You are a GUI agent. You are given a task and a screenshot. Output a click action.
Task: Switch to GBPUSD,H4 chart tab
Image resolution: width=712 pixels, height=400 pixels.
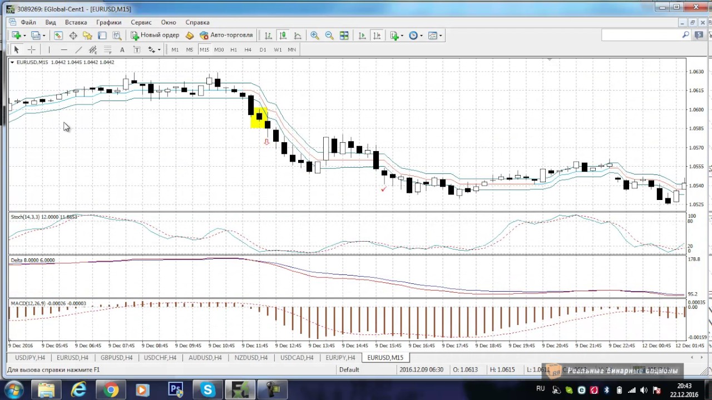coord(116,358)
